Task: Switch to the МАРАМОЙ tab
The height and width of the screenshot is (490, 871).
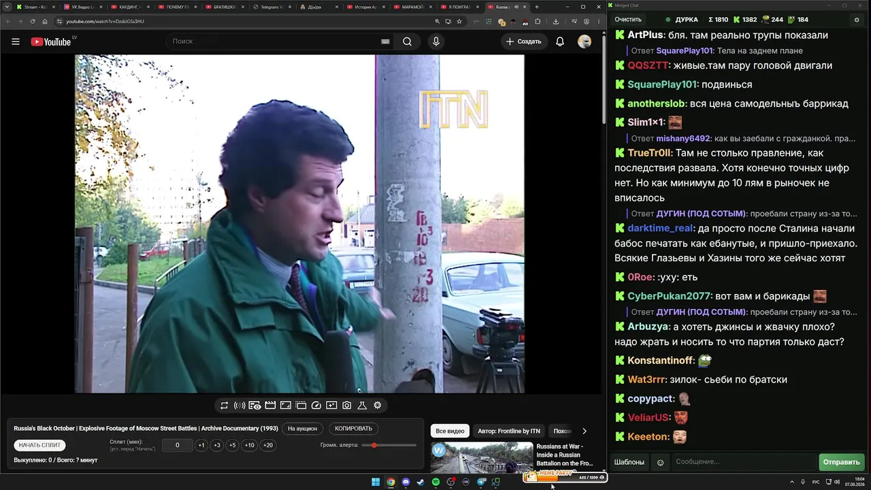Action: point(412,7)
